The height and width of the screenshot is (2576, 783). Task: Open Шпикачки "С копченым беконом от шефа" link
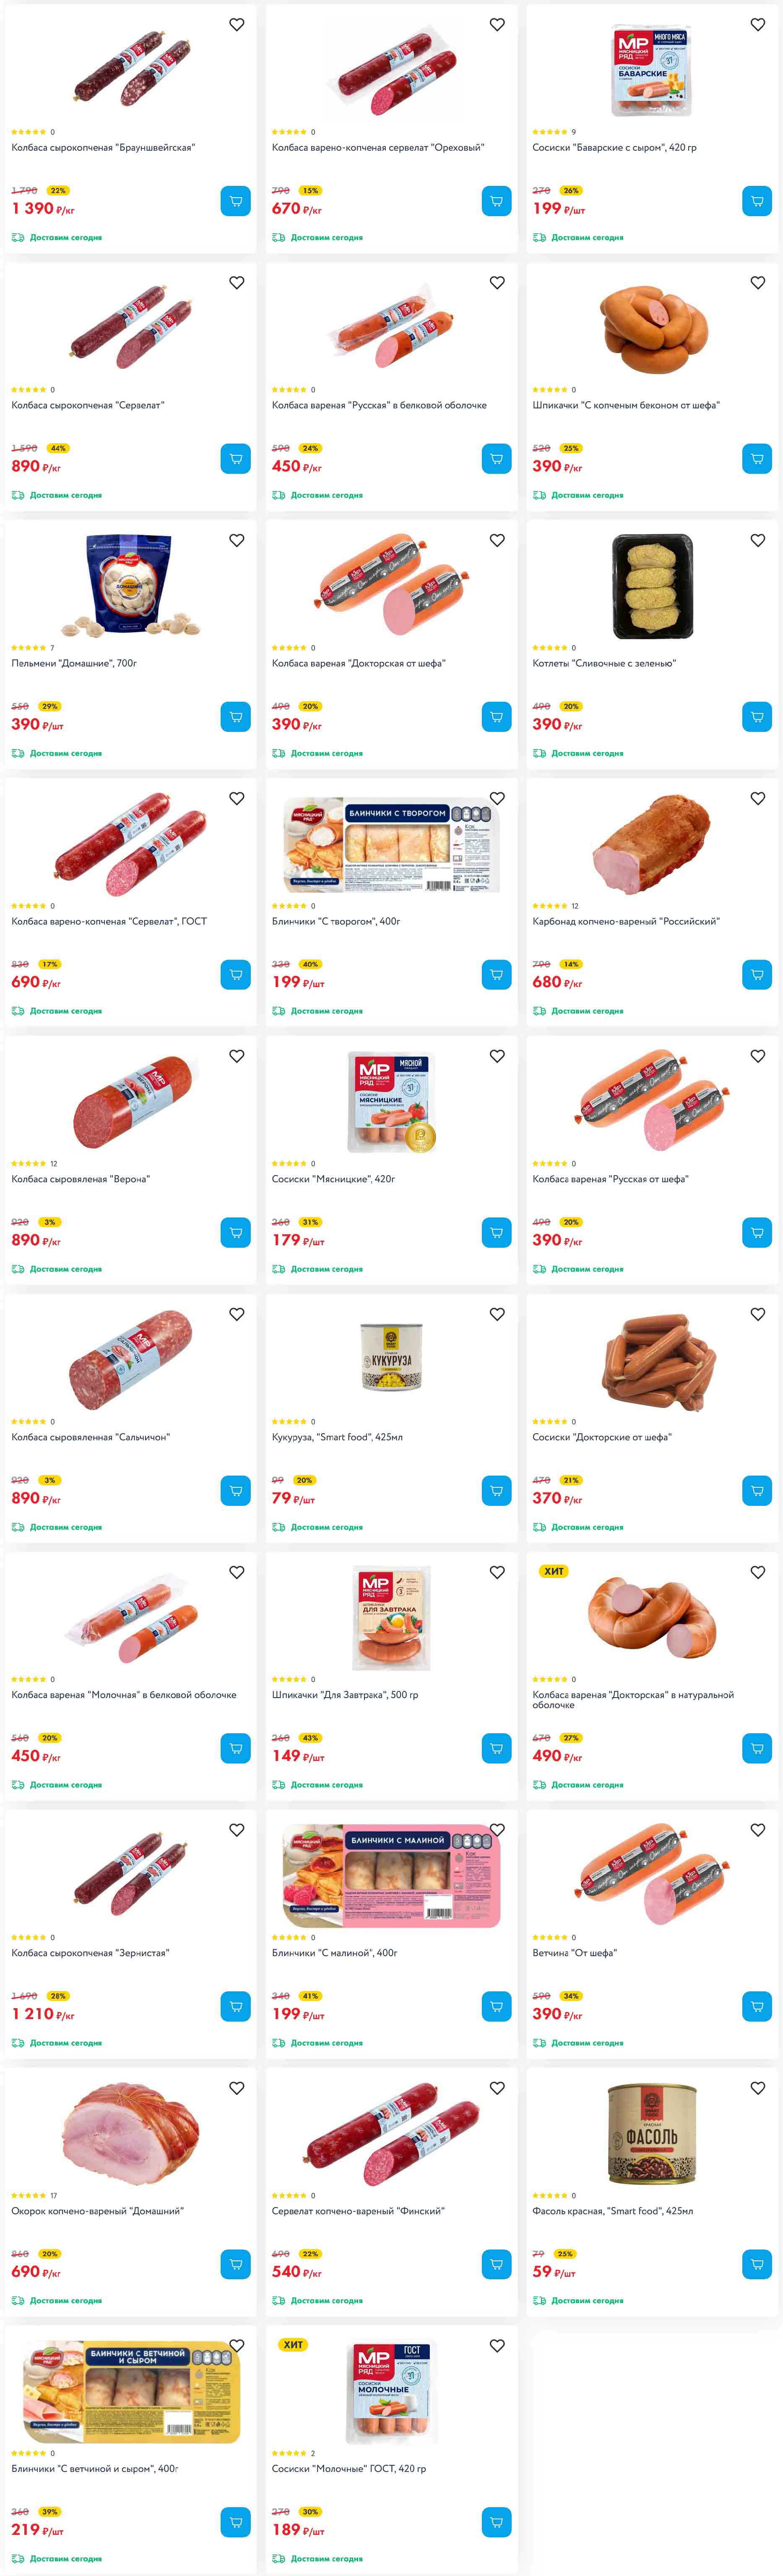tap(625, 406)
